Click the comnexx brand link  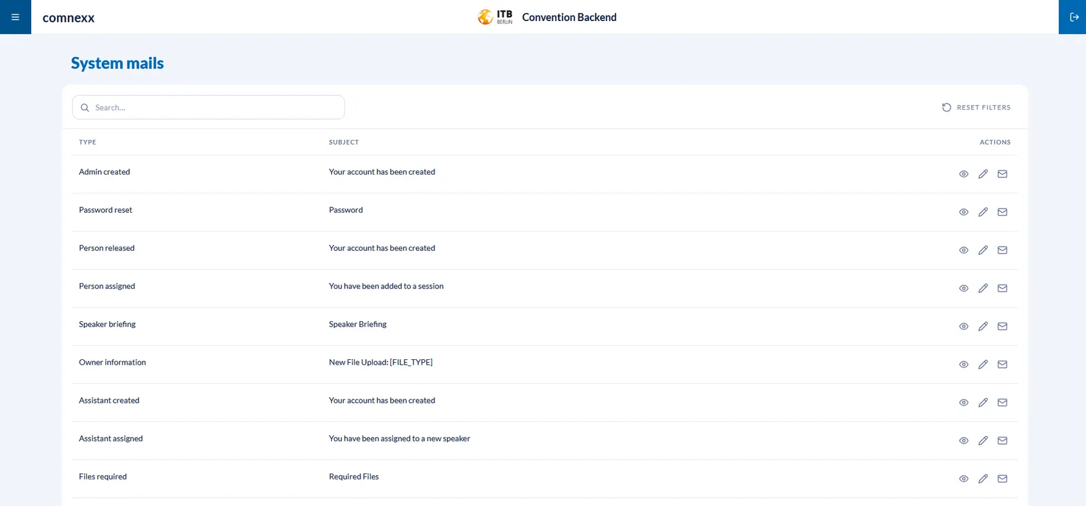(69, 18)
